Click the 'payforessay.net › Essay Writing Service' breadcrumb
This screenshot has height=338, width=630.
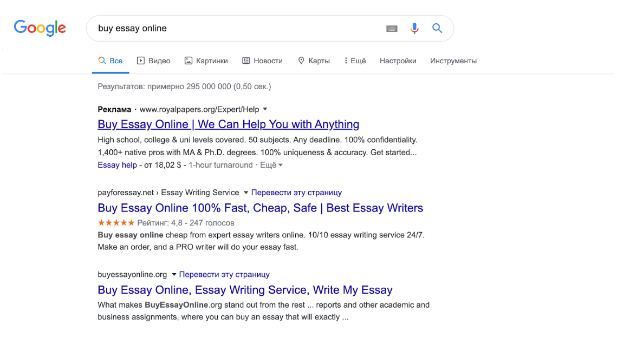[168, 193]
